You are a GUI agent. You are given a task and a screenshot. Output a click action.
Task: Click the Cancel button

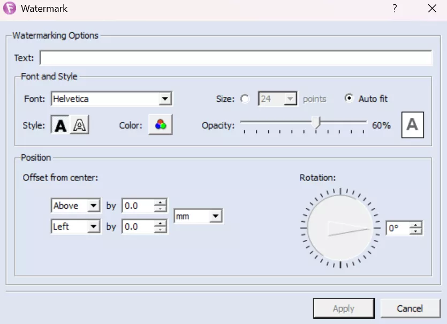(x=410, y=308)
